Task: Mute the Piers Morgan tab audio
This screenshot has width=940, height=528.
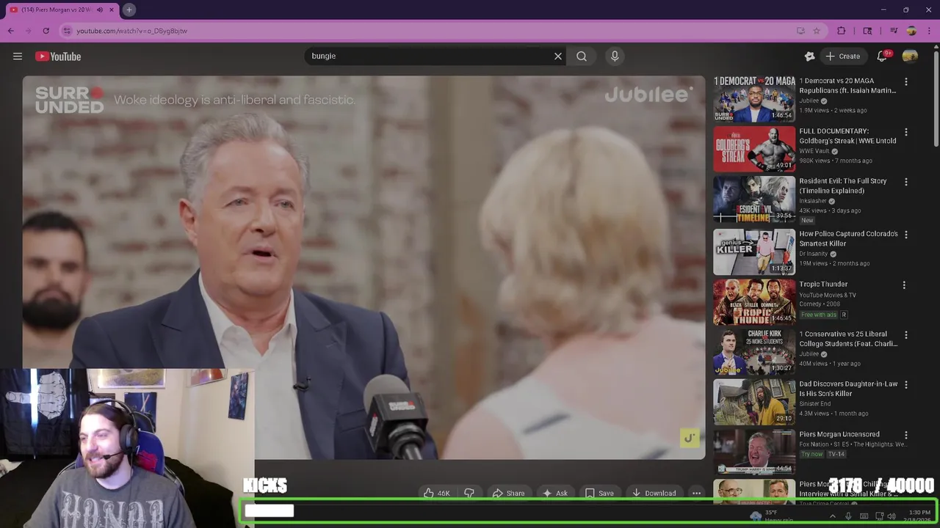Action: click(x=100, y=10)
